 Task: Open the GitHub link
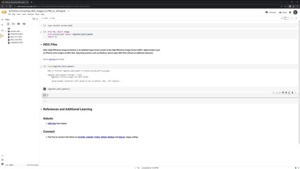tap(104, 137)
